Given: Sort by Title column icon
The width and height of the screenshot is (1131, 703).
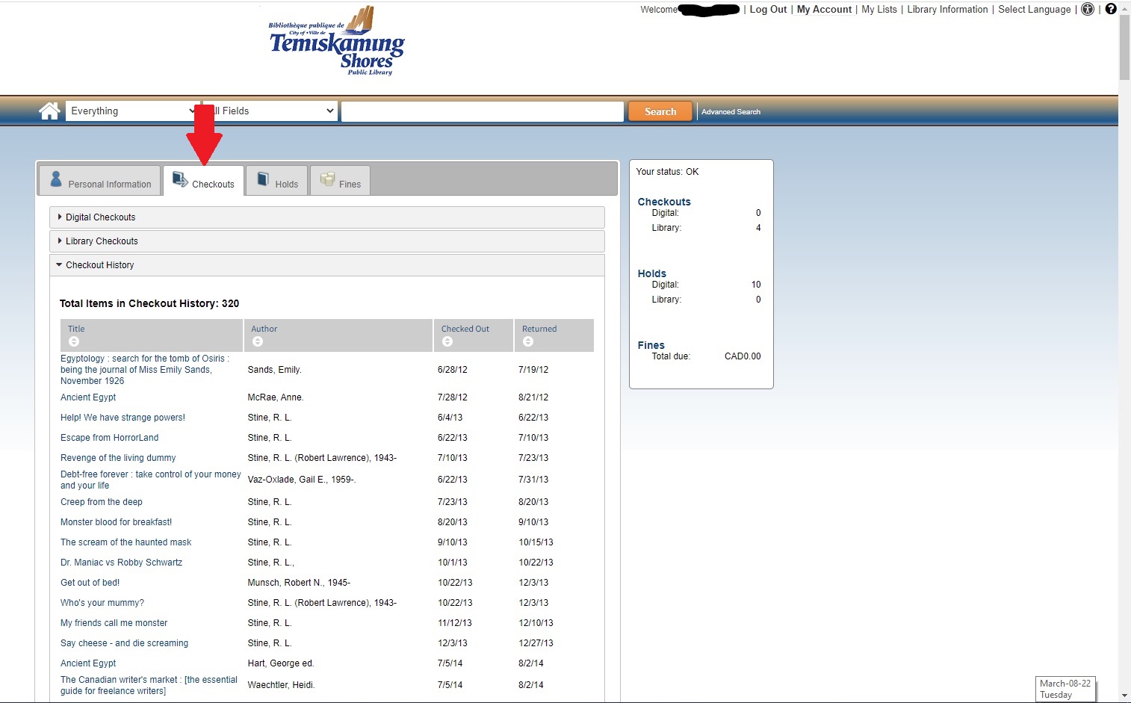Looking at the screenshot, I should 74,341.
